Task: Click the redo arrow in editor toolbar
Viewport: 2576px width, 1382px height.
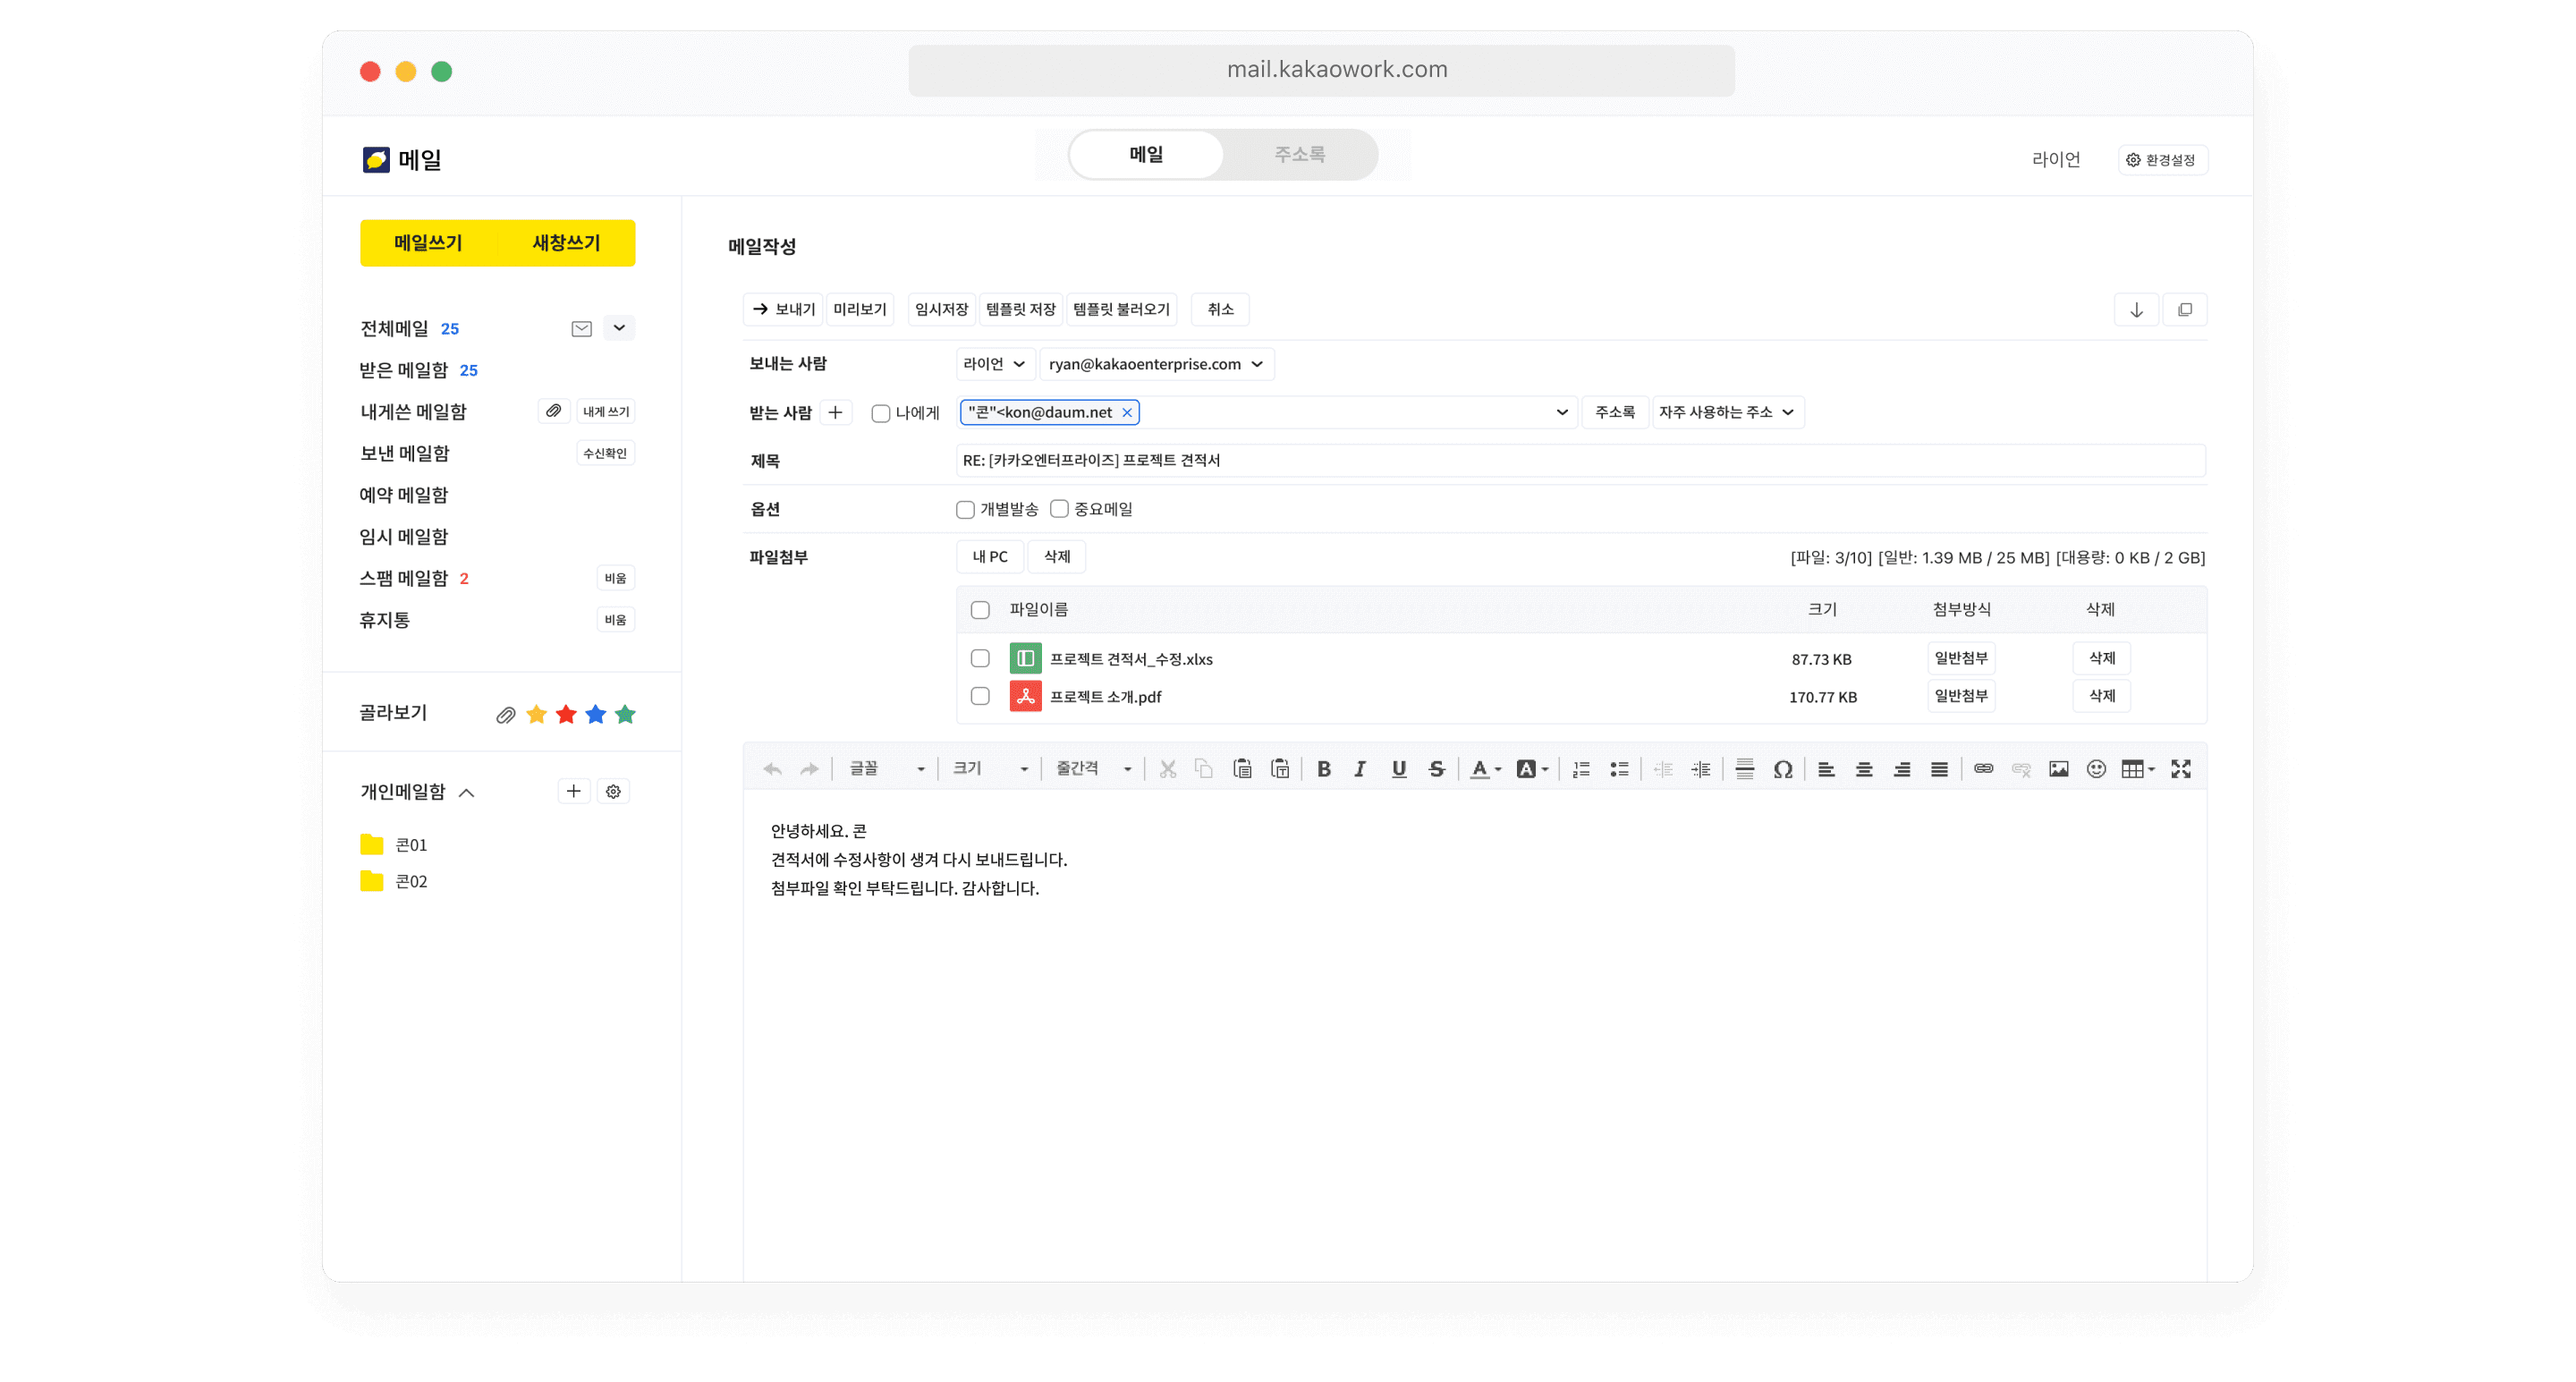Action: pos(809,769)
